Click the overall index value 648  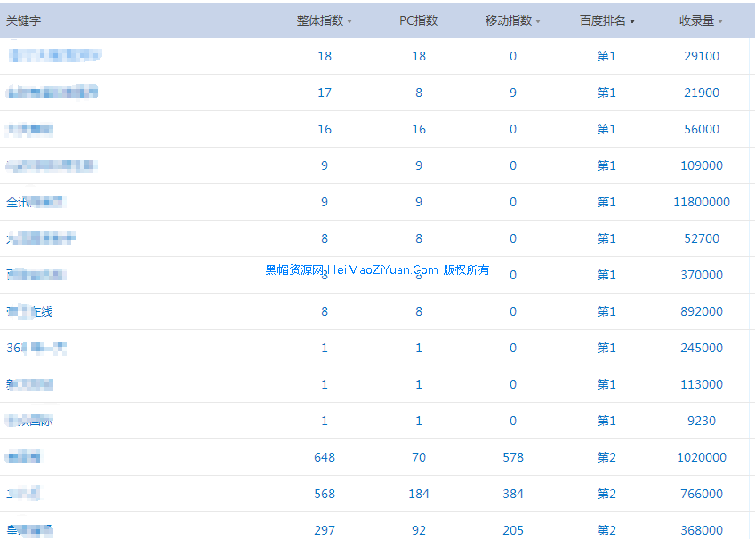[x=325, y=457]
